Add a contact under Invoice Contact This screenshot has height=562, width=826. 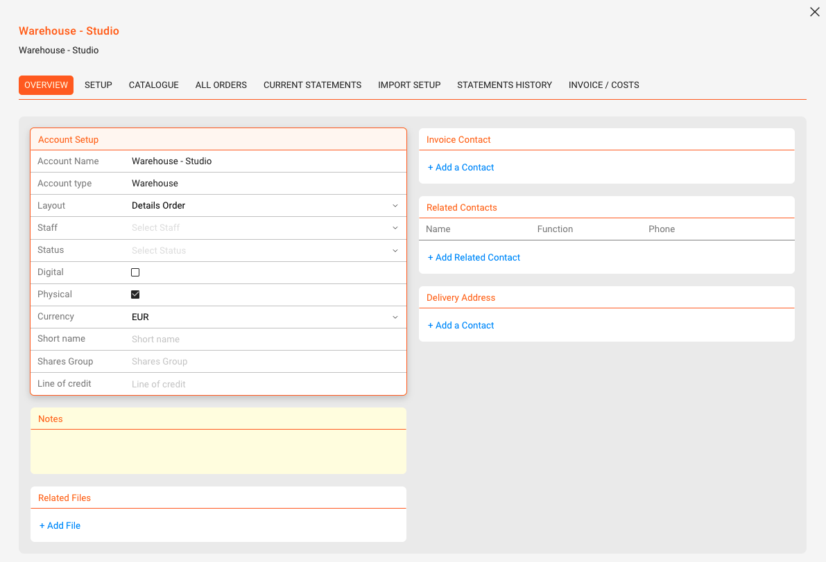click(x=461, y=168)
